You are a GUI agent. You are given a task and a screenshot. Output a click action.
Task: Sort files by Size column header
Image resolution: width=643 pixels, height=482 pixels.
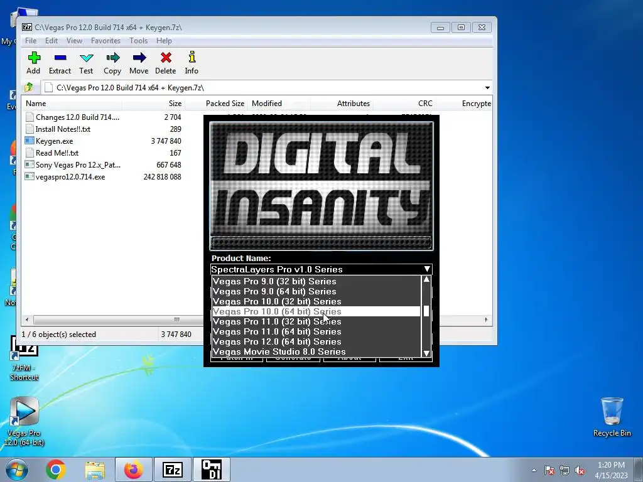153,104
